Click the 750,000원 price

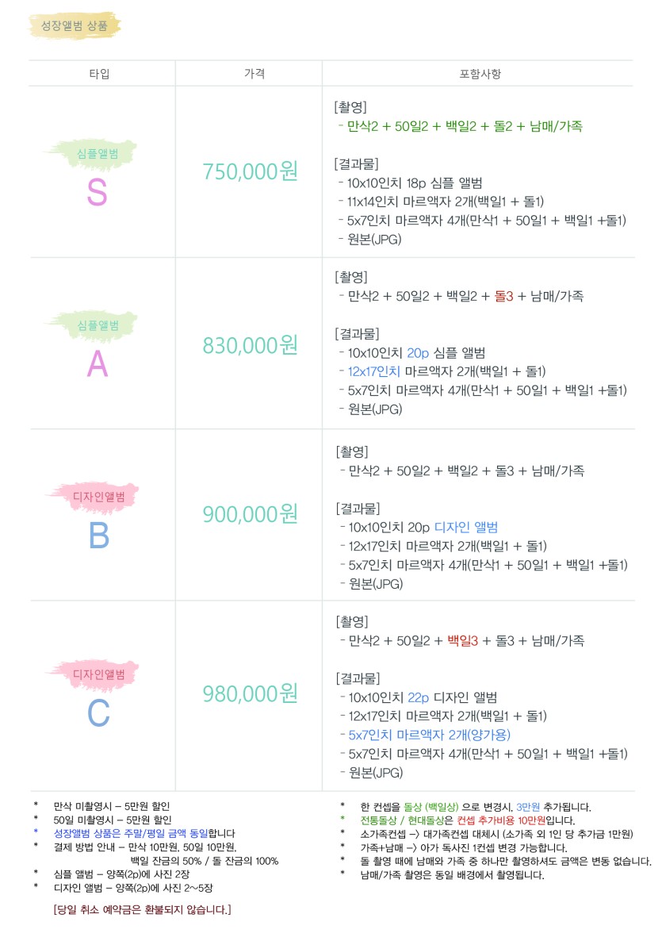(250, 171)
